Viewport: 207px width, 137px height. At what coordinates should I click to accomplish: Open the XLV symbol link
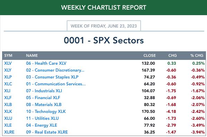(8, 63)
